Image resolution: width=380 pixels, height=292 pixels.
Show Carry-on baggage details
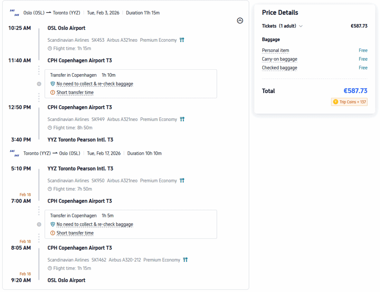(x=279, y=59)
